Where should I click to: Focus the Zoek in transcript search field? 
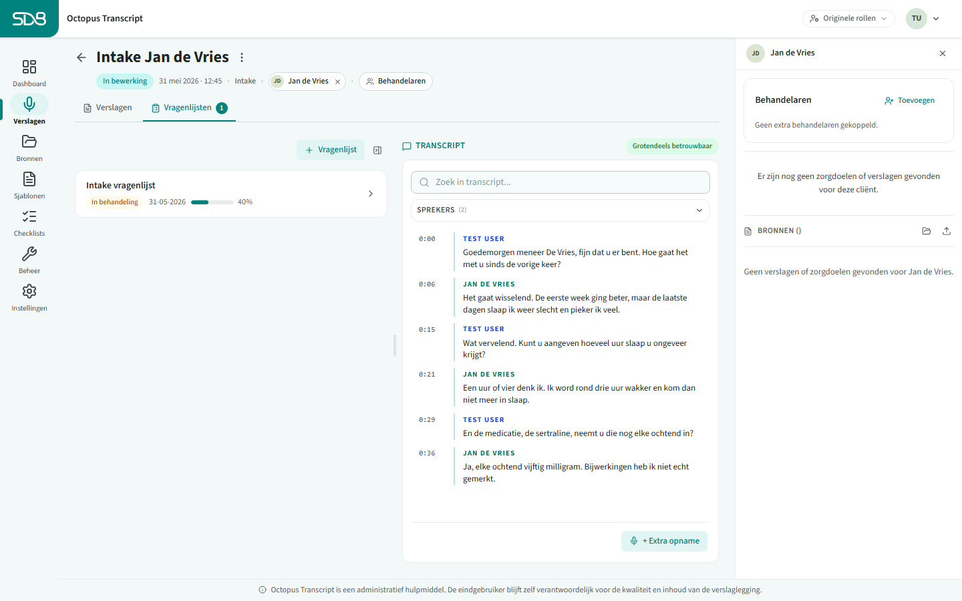pos(560,182)
